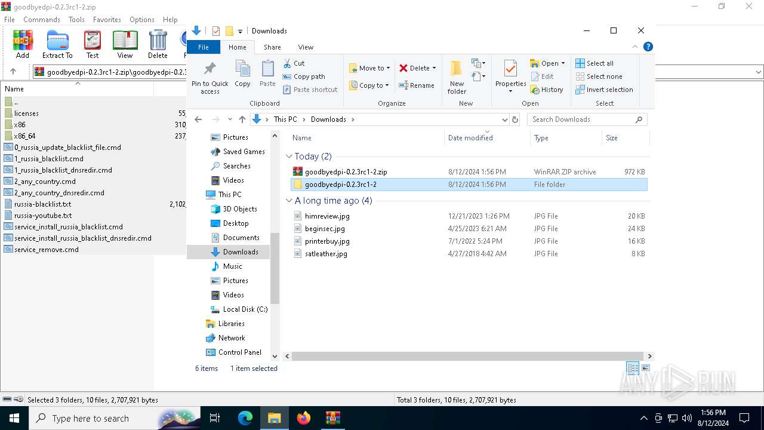Toggle the quick access toolbar properties checkmark

coord(216,31)
